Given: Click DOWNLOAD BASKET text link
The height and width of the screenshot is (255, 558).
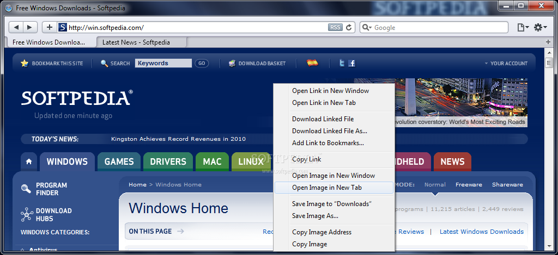Looking at the screenshot, I should [x=262, y=63].
